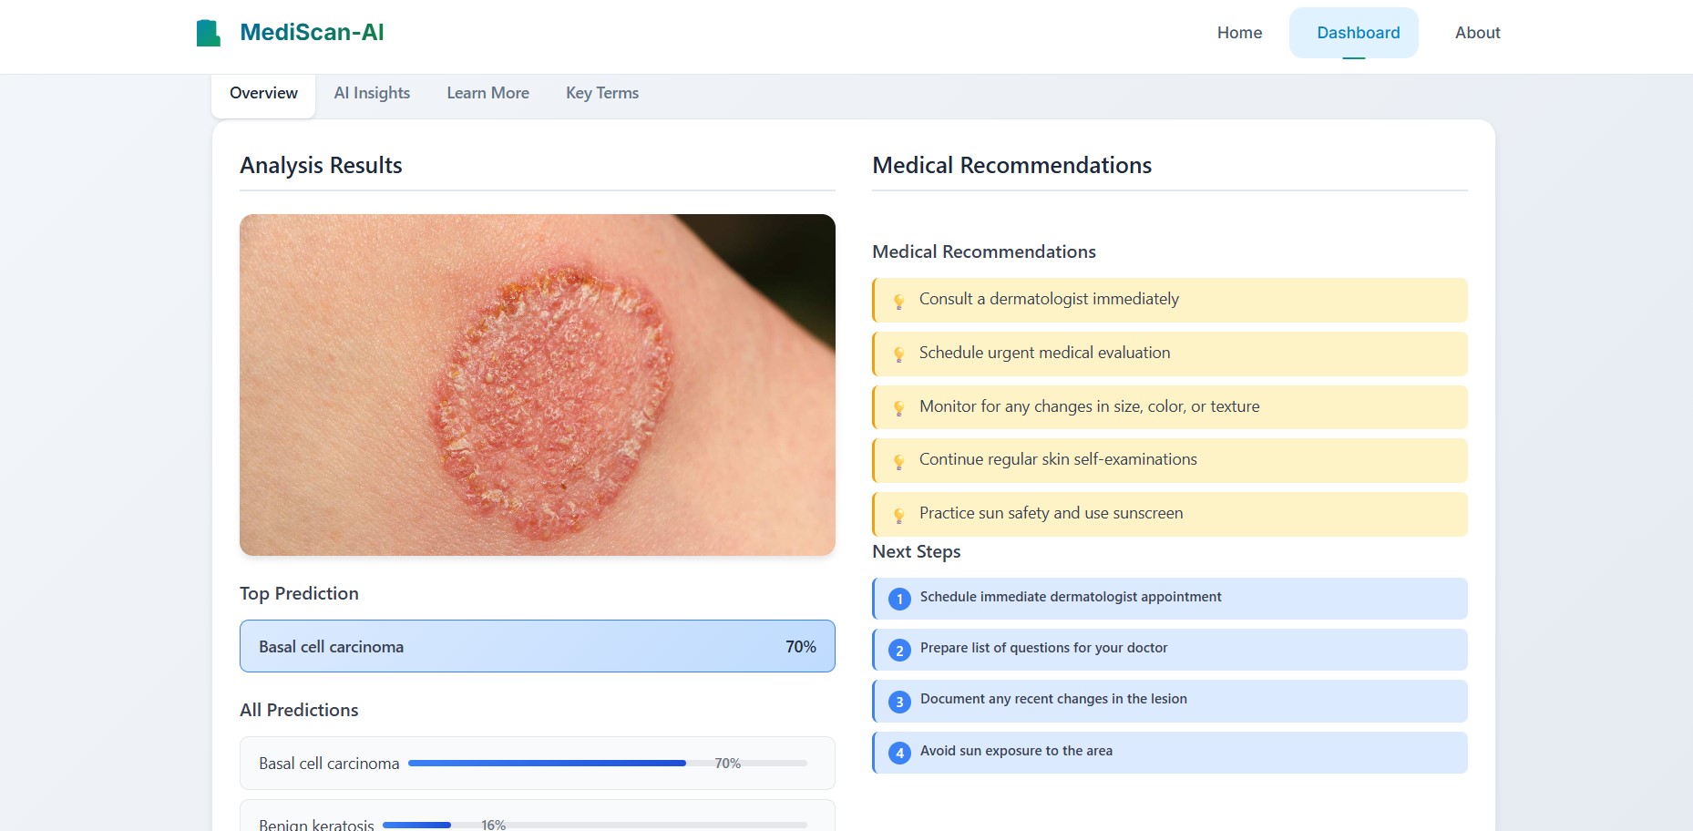Select the Key Terms tab
1693x831 pixels.
click(602, 93)
